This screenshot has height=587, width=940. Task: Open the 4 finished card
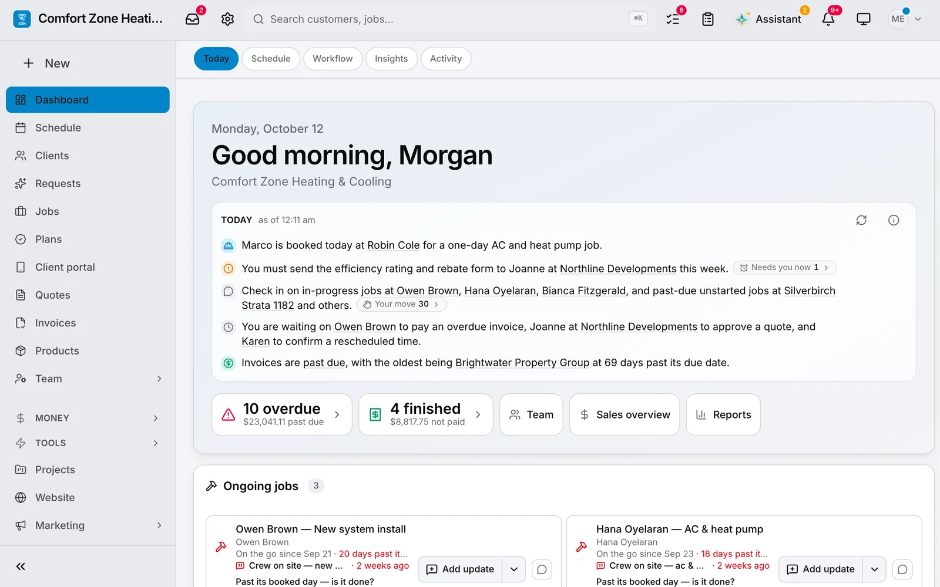coord(426,414)
